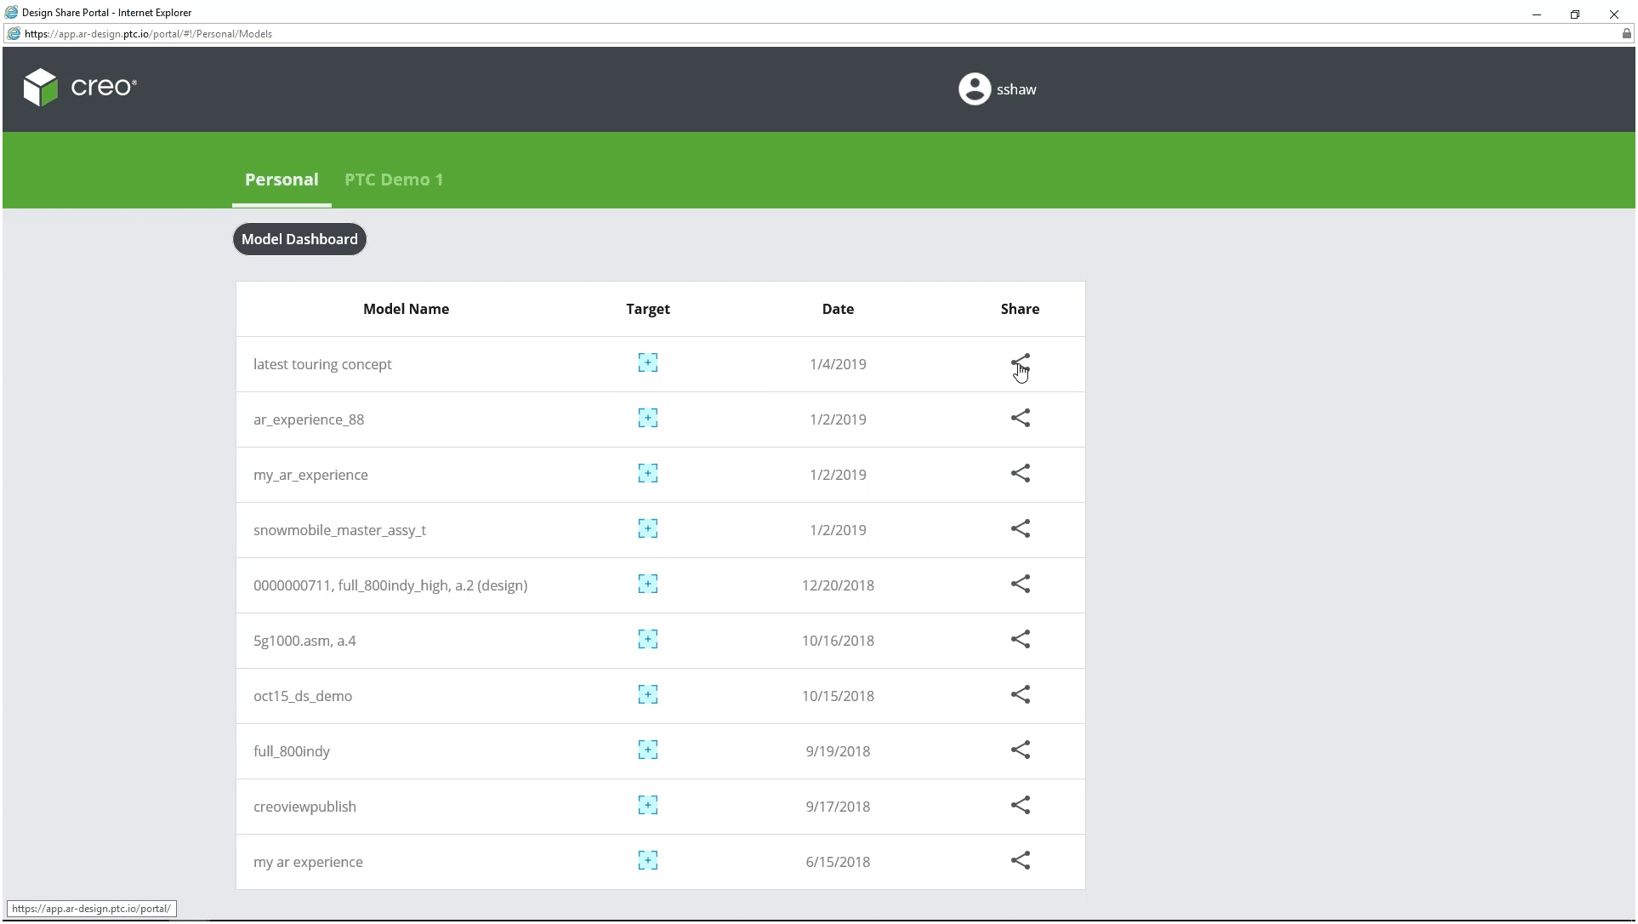Open target icon for ar_experience_88
Screen dimensions: 1638x924
click(x=647, y=419)
